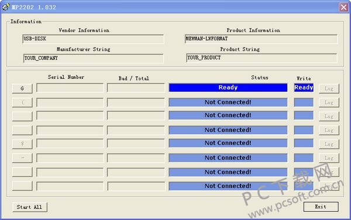Close the MP2202 window

(343, 7)
